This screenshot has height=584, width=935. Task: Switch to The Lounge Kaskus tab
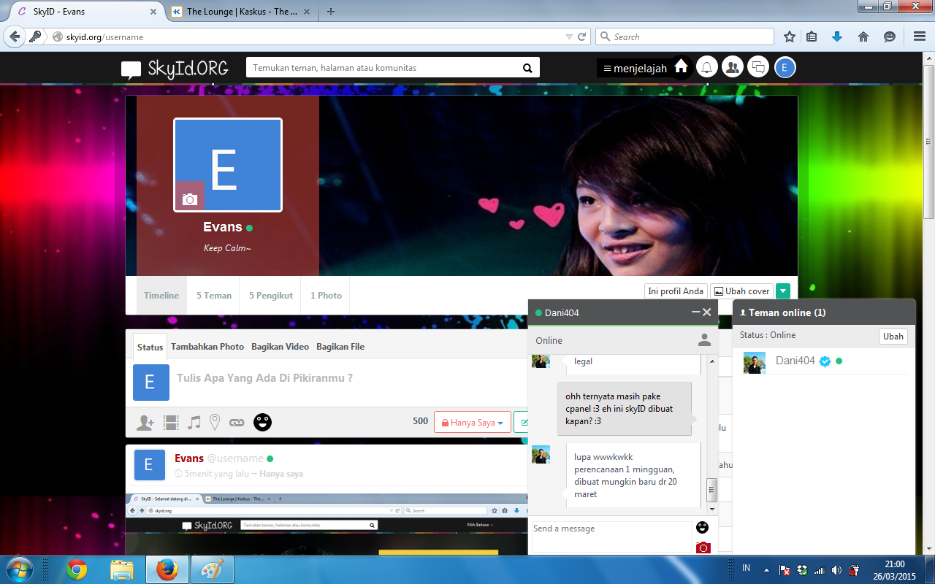(x=240, y=12)
